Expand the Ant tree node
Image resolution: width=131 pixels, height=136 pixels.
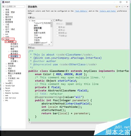[4, 34]
